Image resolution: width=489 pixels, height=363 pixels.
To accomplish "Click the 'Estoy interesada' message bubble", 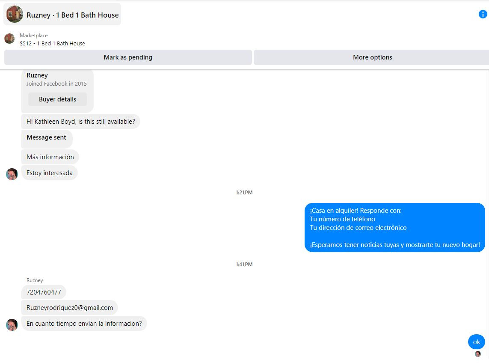I will (x=49, y=173).
